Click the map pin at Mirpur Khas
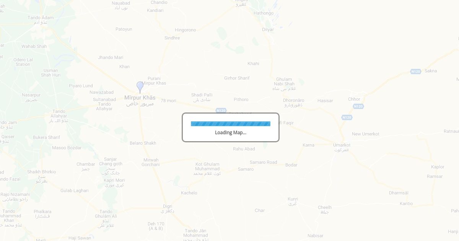459x241 pixels. click(140, 87)
